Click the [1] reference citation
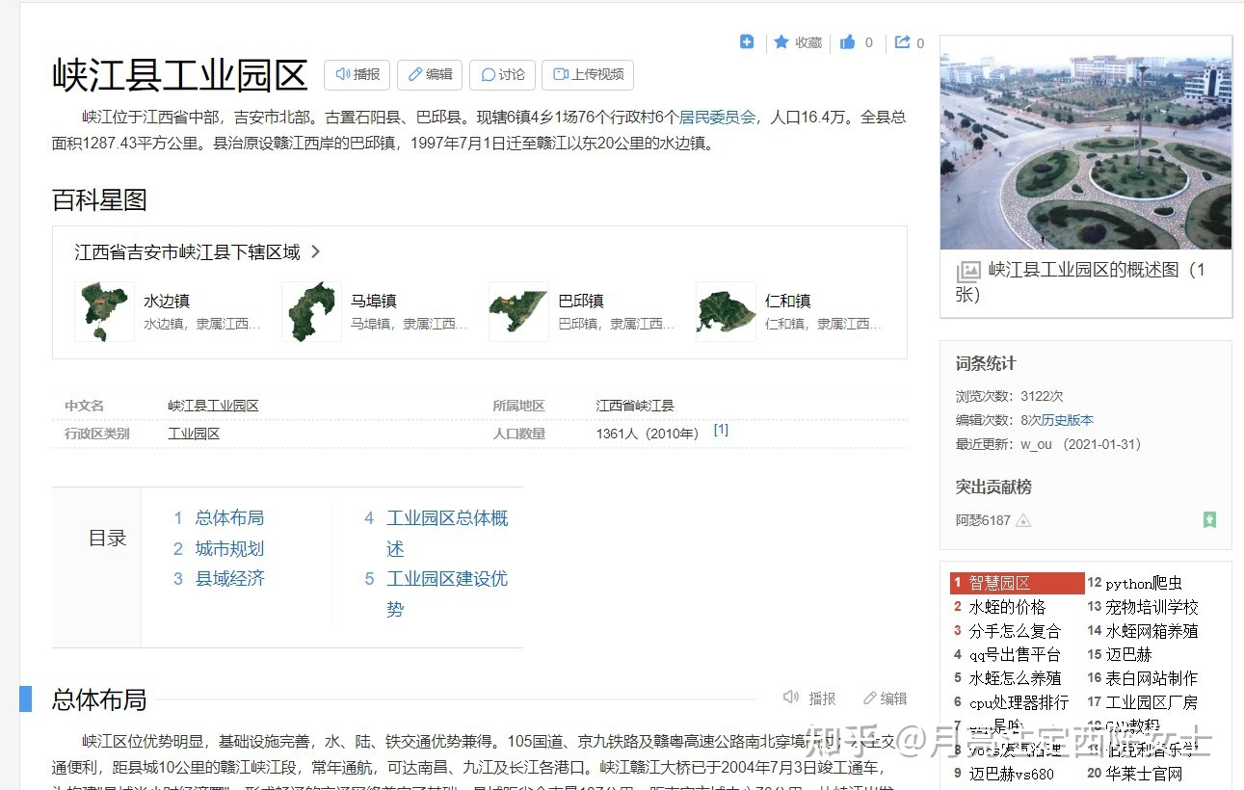The height and width of the screenshot is (790, 1244). 721,430
